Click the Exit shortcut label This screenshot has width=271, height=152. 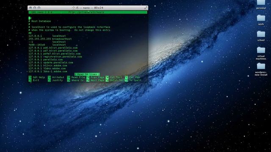coord(36,80)
